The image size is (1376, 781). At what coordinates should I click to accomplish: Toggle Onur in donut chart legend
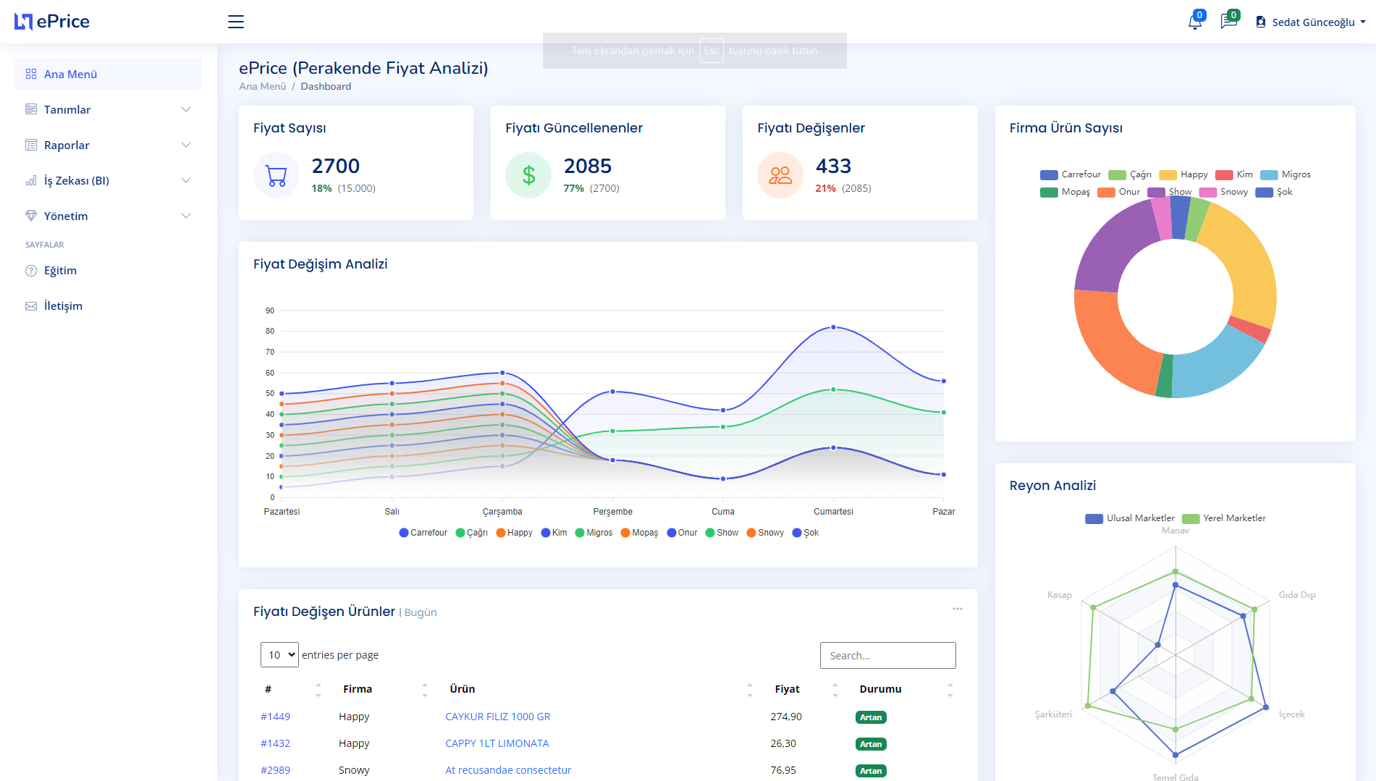point(1119,192)
